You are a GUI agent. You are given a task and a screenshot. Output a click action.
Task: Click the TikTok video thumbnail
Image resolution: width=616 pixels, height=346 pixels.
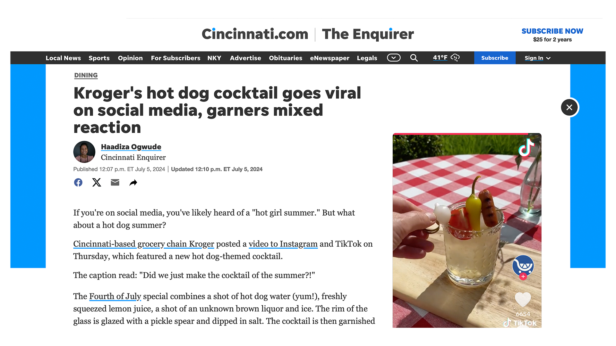pos(467,230)
